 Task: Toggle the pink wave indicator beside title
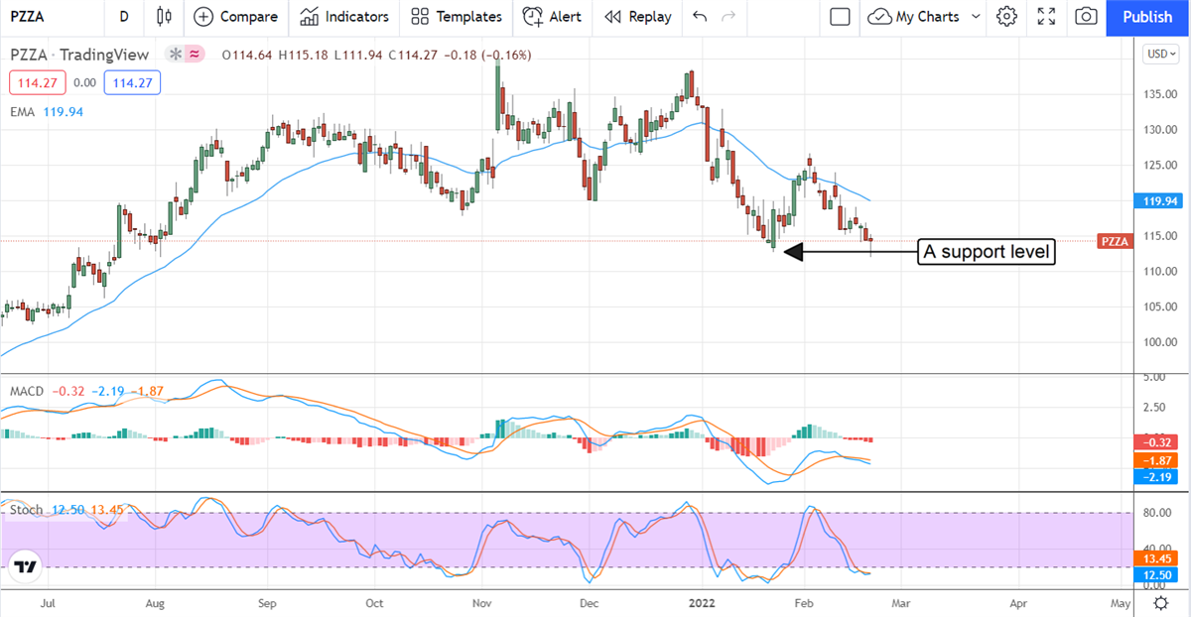195,55
